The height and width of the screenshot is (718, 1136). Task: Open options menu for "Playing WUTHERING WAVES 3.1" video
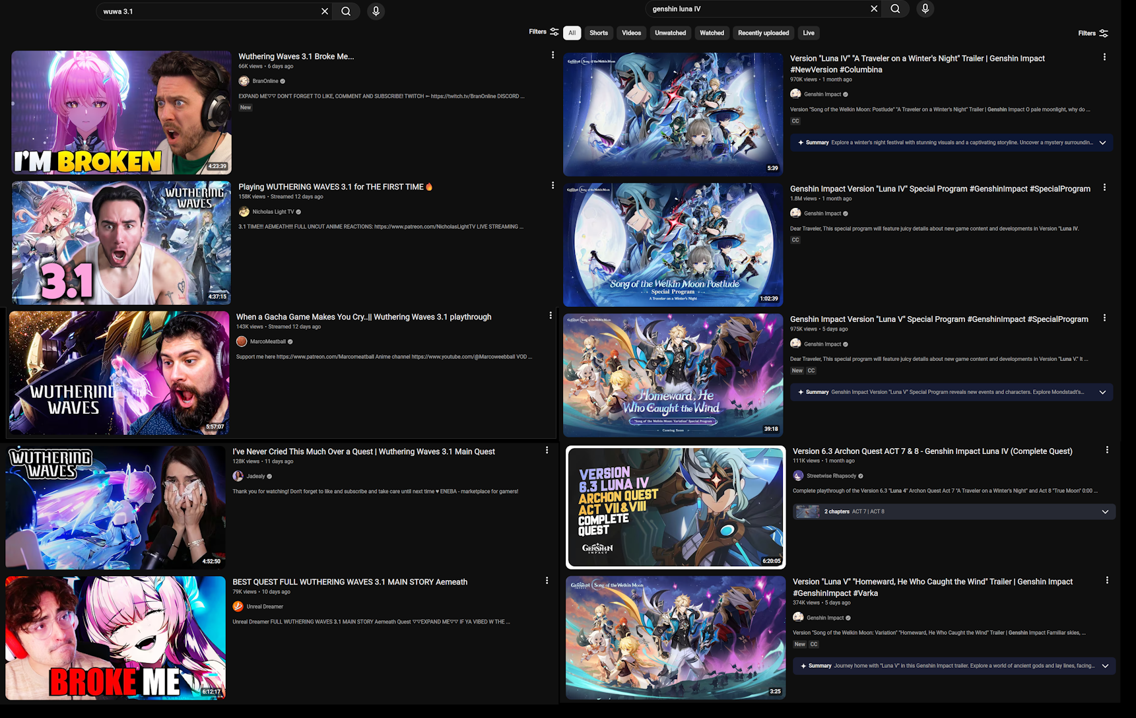coord(552,186)
